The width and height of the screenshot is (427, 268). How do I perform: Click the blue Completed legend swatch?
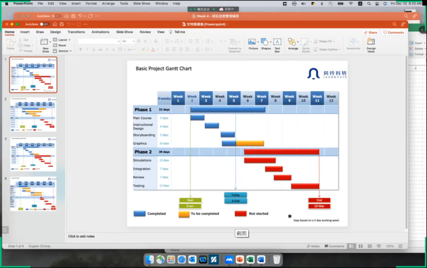pos(140,214)
